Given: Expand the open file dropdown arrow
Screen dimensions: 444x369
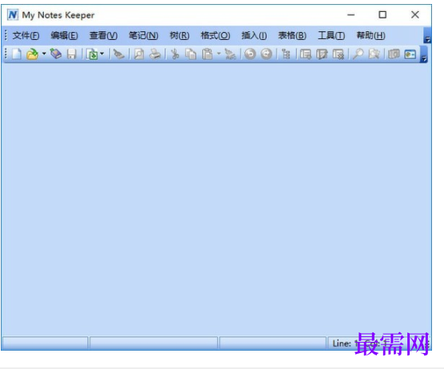Looking at the screenshot, I should [x=44, y=54].
